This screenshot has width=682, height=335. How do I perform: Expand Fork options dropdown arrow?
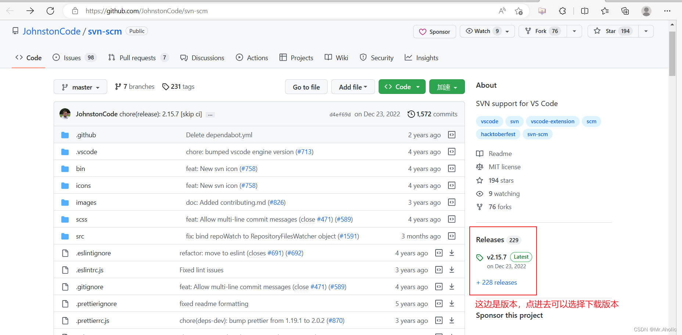click(574, 31)
